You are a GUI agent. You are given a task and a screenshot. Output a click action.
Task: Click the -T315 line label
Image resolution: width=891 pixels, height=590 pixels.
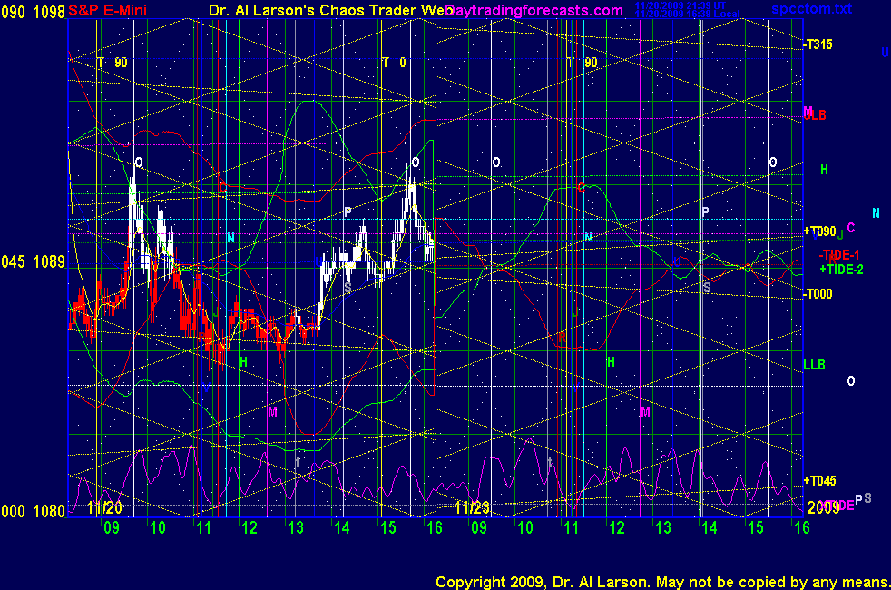pos(818,44)
